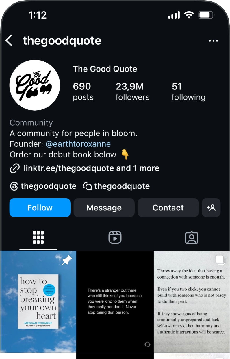The height and width of the screenshot is (359, 230).
Task: View the 23,9M followers list
Action: [133, 91]
